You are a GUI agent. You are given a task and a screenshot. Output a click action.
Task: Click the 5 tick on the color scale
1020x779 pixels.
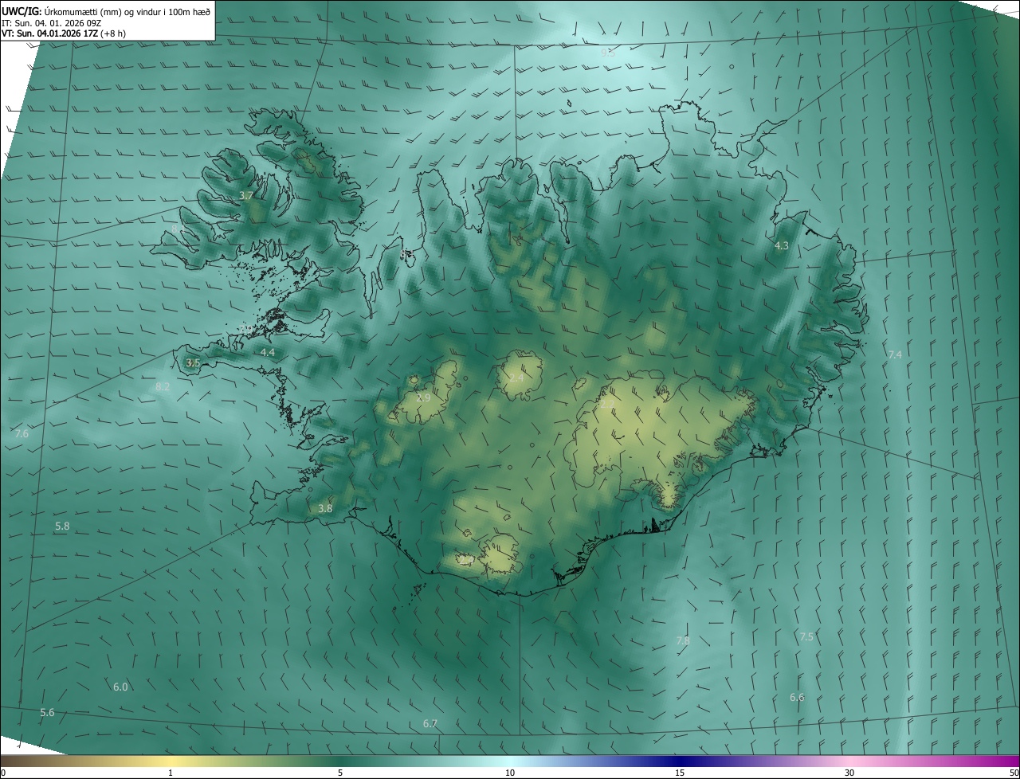(340, 773)
